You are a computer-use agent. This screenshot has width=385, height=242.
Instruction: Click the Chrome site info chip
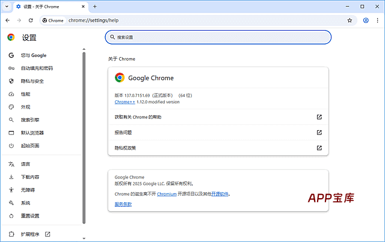pos(53,20)
